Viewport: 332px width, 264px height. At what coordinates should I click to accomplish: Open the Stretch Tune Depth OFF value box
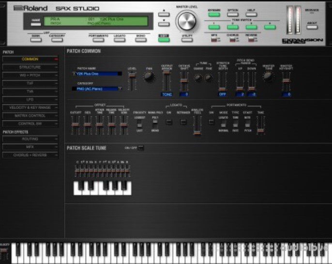click(x=223, y=94)
